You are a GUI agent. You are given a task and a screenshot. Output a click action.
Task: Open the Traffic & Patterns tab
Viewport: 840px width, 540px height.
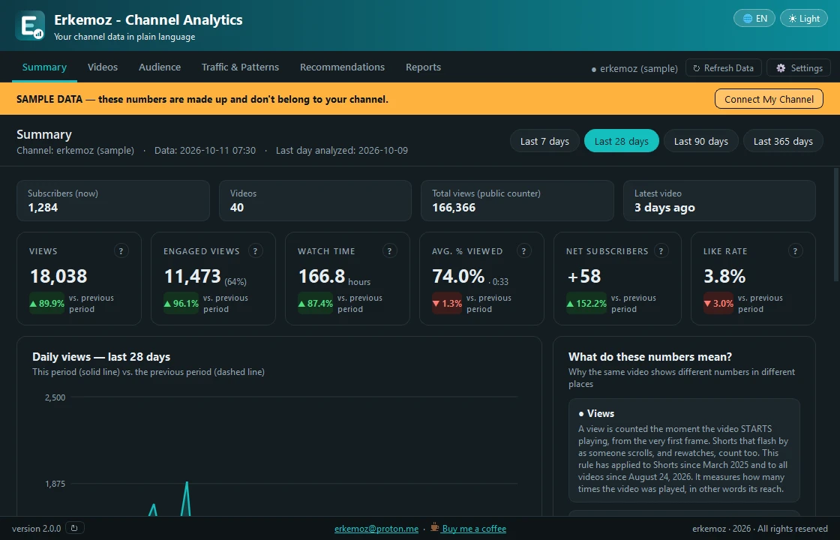tap(240, 67)
